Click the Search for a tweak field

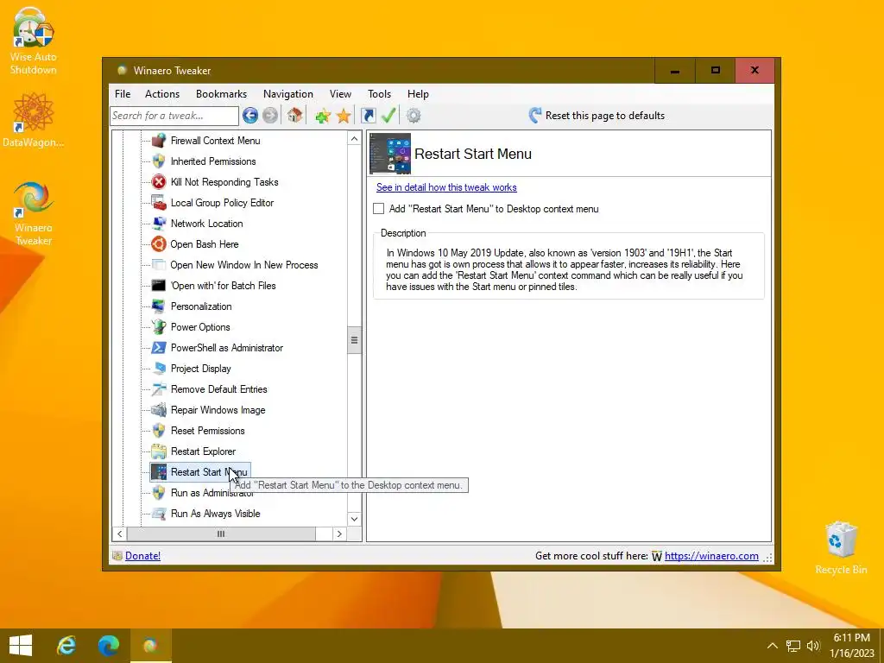(174, 116)
